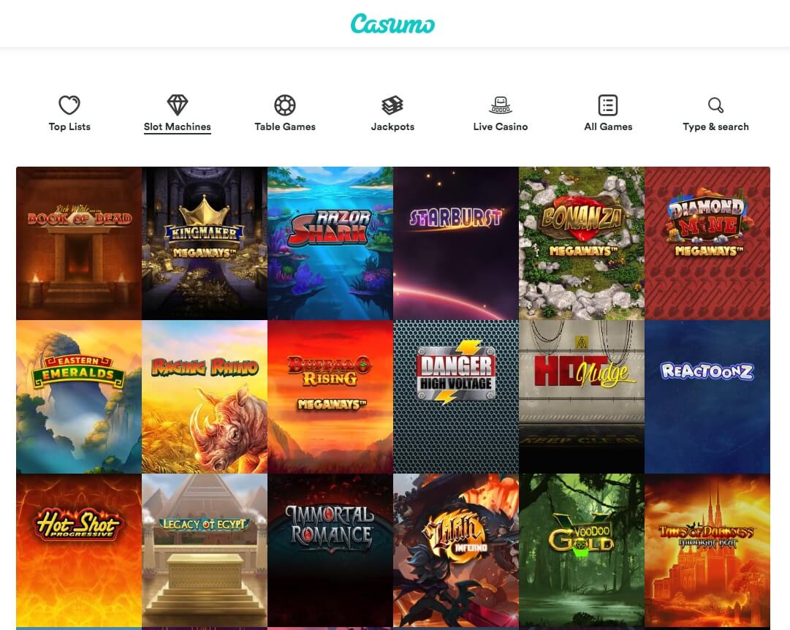Select the Slot Machines diamond icon
Image resolution: width=790 pixels, height=630 pixels.
178,105
